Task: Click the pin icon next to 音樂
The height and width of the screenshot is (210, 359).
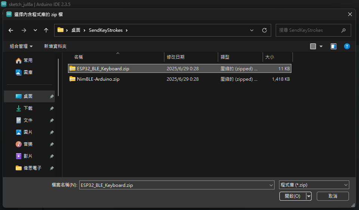Action: tap(52, 144)
